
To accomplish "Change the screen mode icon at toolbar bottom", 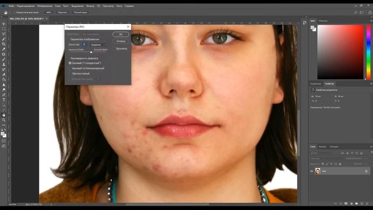I will pyautogui.click(x=3, y=146).
